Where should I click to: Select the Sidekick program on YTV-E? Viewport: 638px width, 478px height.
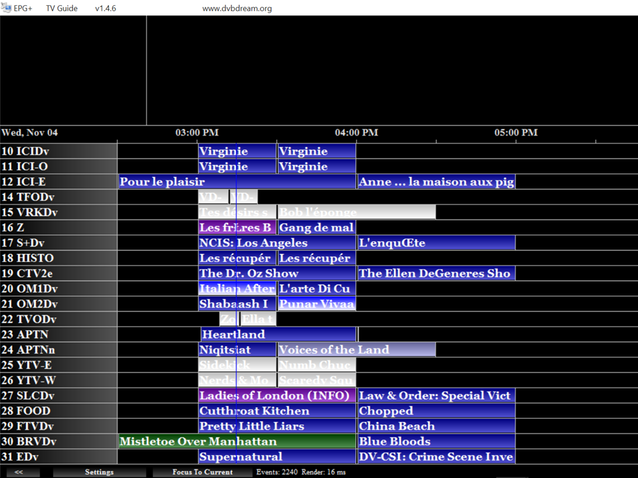pos(237,365)
